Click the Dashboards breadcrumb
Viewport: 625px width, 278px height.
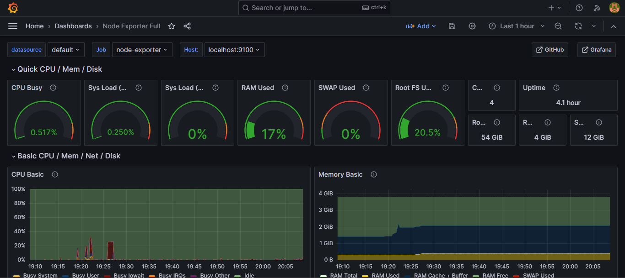click(x=73, y=26)
